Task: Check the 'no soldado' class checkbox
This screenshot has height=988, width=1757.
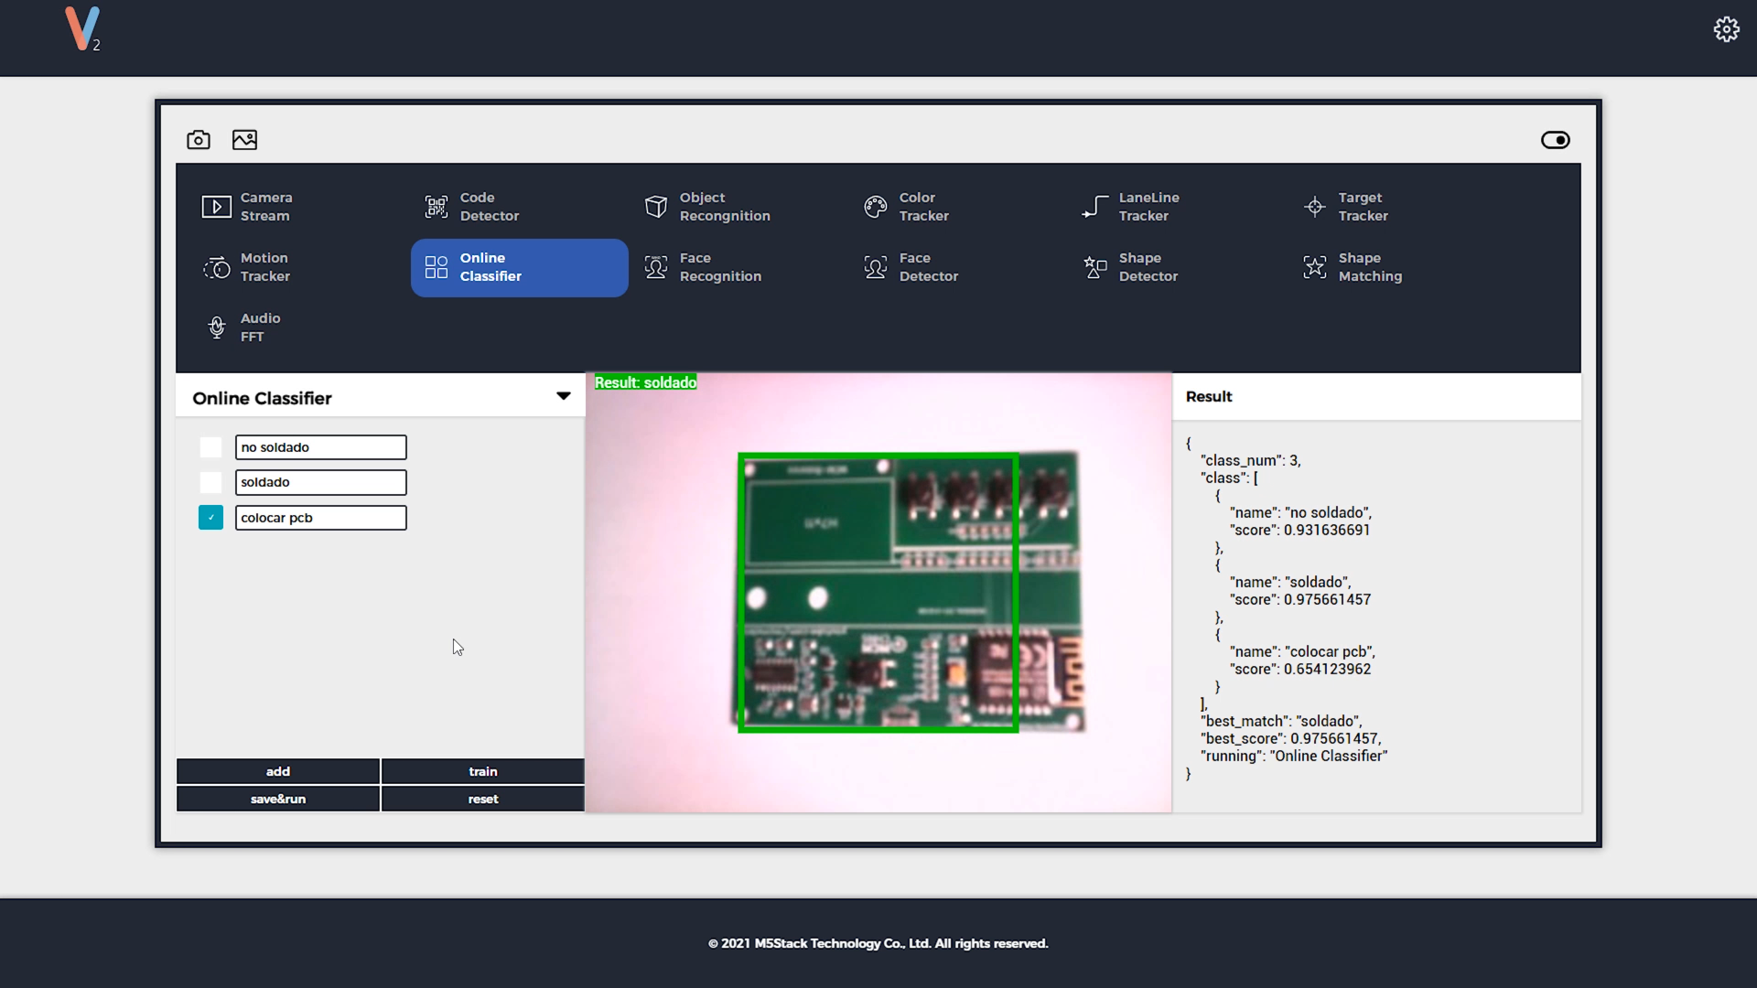Action: tap(210, 447)
